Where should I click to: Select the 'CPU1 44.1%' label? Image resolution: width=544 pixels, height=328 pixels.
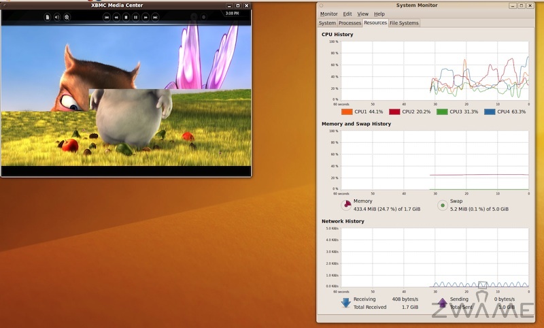pos(369,112)
